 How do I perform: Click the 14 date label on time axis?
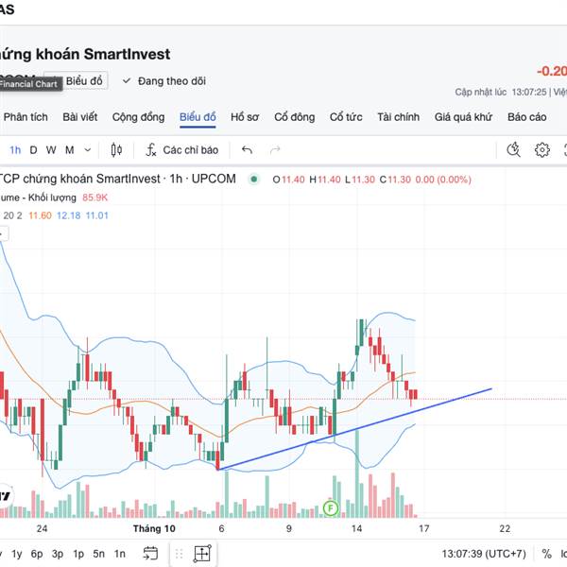[356, 528]
